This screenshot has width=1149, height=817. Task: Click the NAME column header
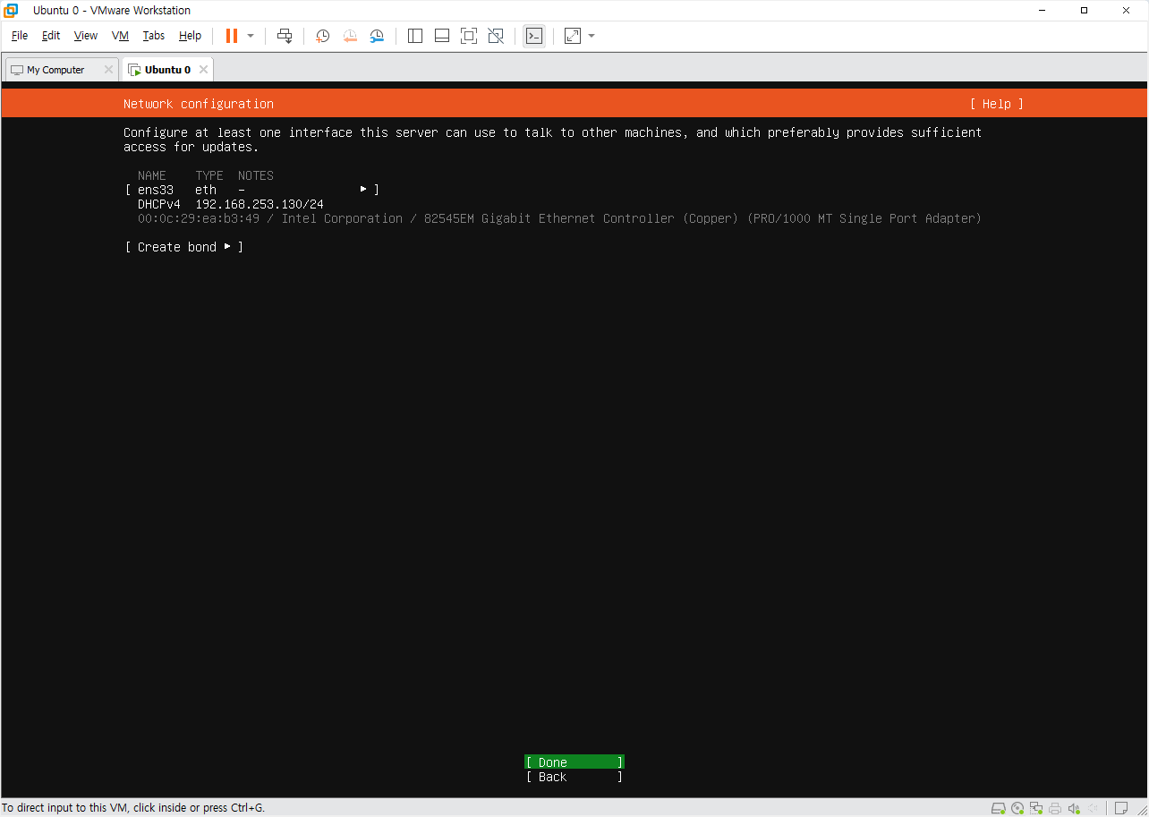click(152, 175)
